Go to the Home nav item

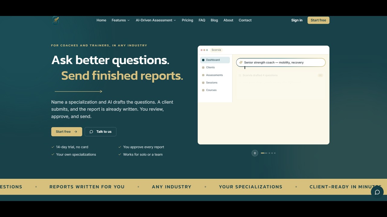(101, 20)
